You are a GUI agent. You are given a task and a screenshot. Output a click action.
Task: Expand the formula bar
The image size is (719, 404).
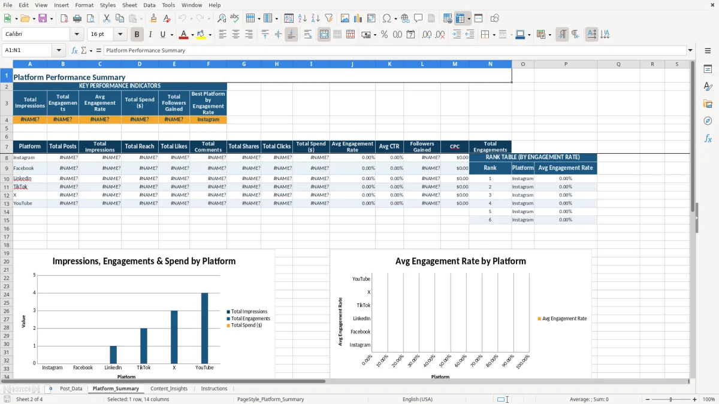691,50
